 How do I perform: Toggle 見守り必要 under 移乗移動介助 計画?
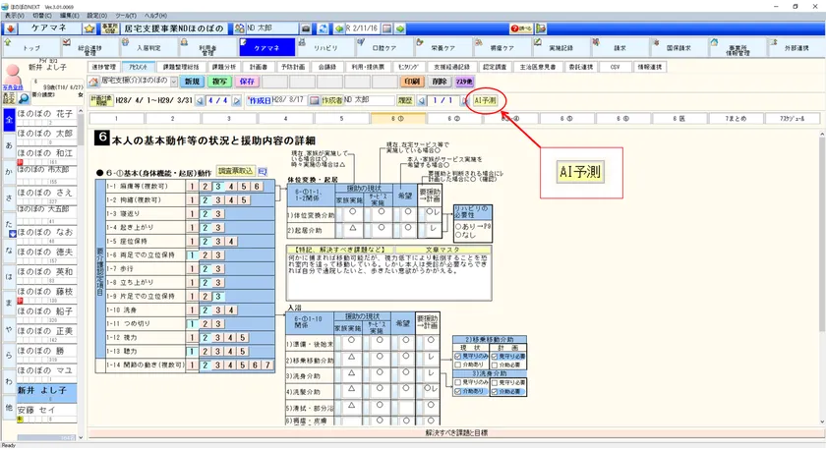point(495,357)
